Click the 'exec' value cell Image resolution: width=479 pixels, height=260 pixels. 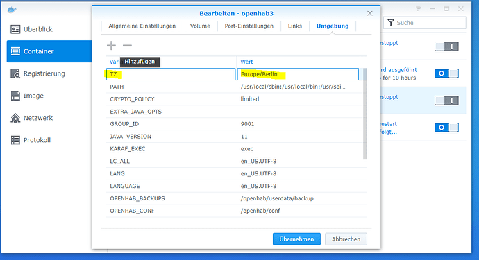point(247,149)
